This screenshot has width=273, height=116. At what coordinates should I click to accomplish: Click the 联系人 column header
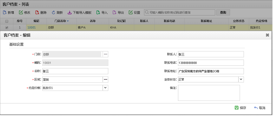(144, 21)
